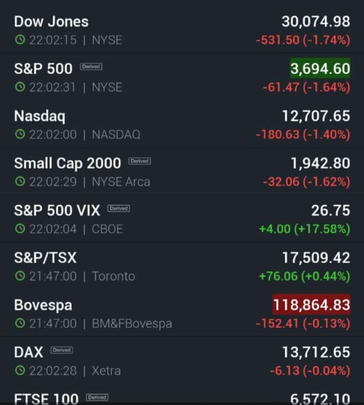
Task: Click the Dow Jones change -531.50 (-1.74%)
Action: tap(303, 40)
